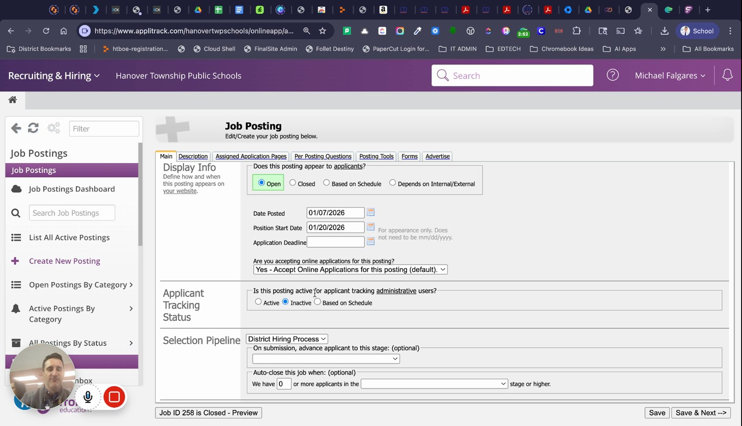Switch to the Per Posting Questions tab
The width and height of the screenshot is (742, 426).
323,157
